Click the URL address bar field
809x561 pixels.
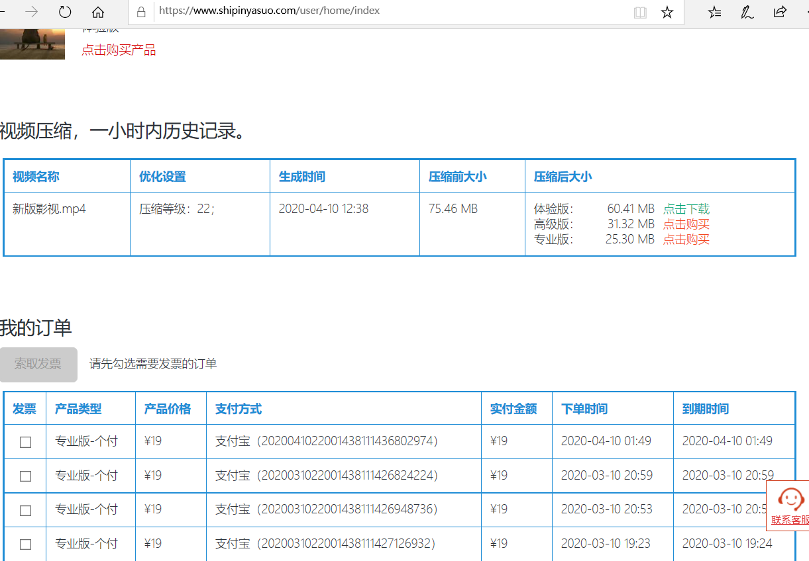[391, 12]
